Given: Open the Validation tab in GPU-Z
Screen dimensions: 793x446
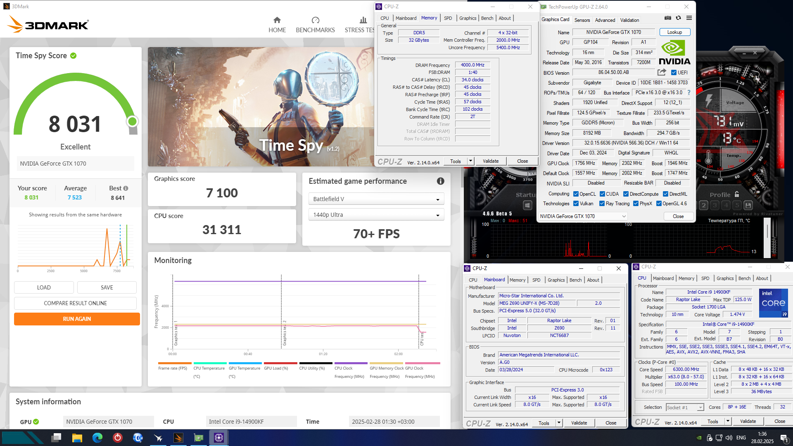Looking at the screenshot, I should (x=629, y=20).
